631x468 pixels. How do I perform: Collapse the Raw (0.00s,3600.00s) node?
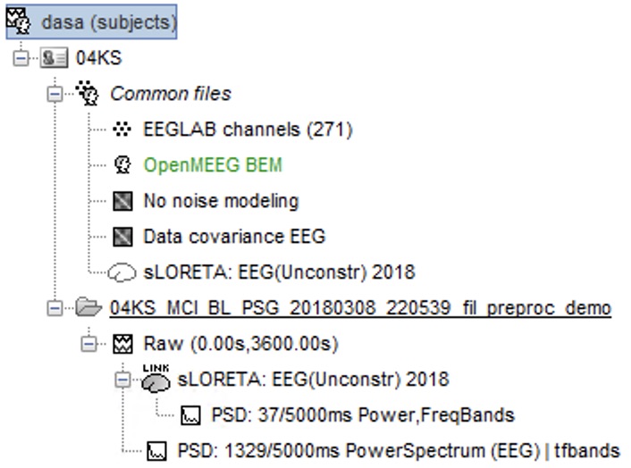[x=89, y=344]
